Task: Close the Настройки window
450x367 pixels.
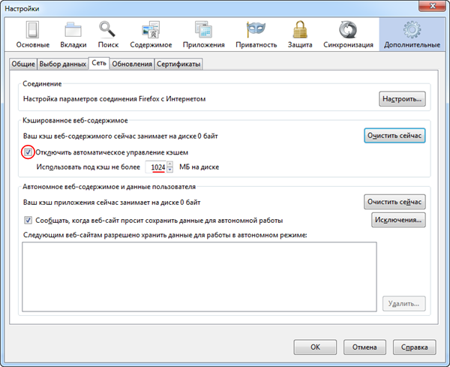Action: click(x=433, y=6)
